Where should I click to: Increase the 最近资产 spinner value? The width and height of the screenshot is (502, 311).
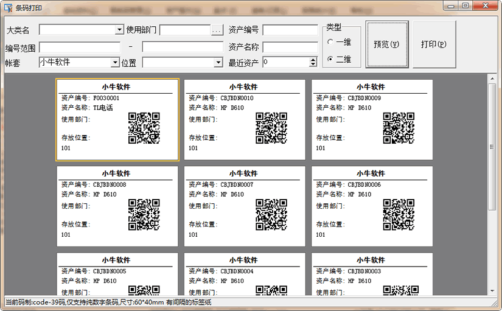pos(313,60)
